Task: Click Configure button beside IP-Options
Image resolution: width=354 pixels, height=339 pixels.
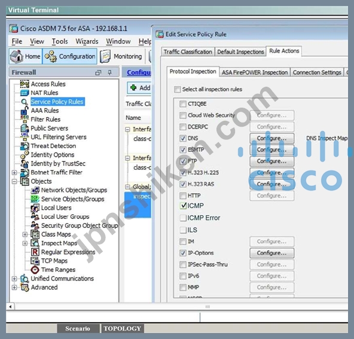Action: point(272,253)
